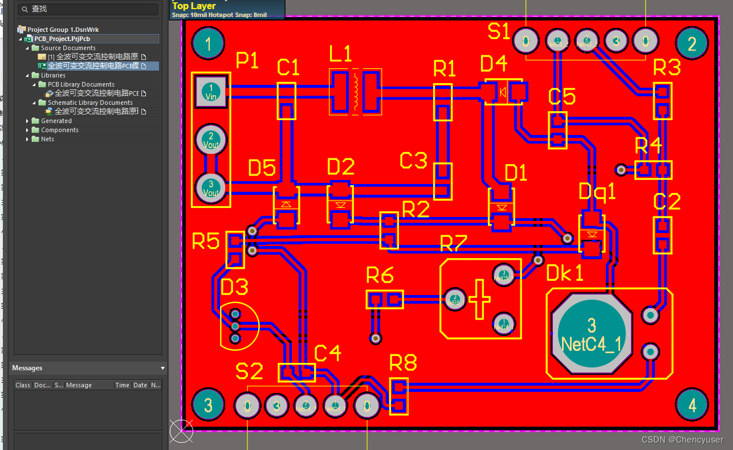The height and width of the screenshot is (450, 733).
Task: Open the Messages panel dropdown arrow
Action: (162, 368)
